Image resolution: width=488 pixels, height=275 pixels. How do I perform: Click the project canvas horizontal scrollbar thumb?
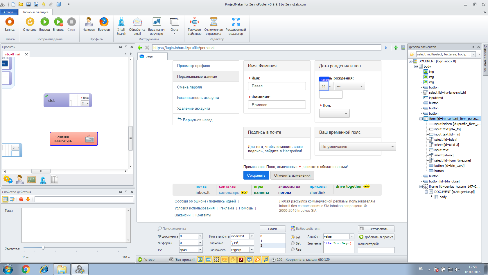(41, 171)
